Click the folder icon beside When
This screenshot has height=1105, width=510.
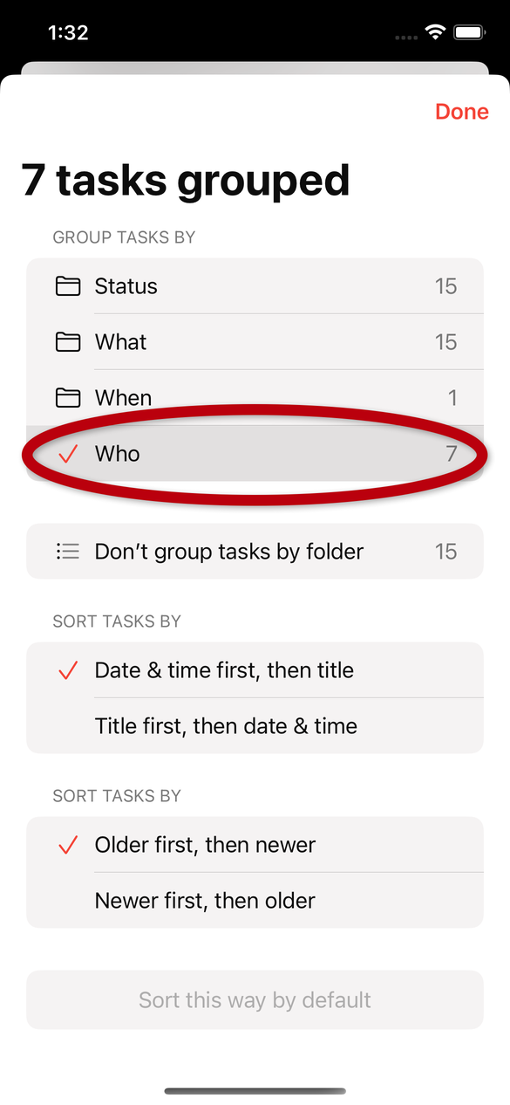click(x=68, y=398)
